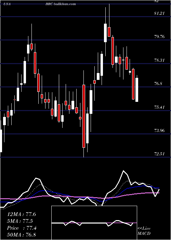Click the 81.21 price axis label
This screenshot has height=240, width=171.
tap(159, 13)
